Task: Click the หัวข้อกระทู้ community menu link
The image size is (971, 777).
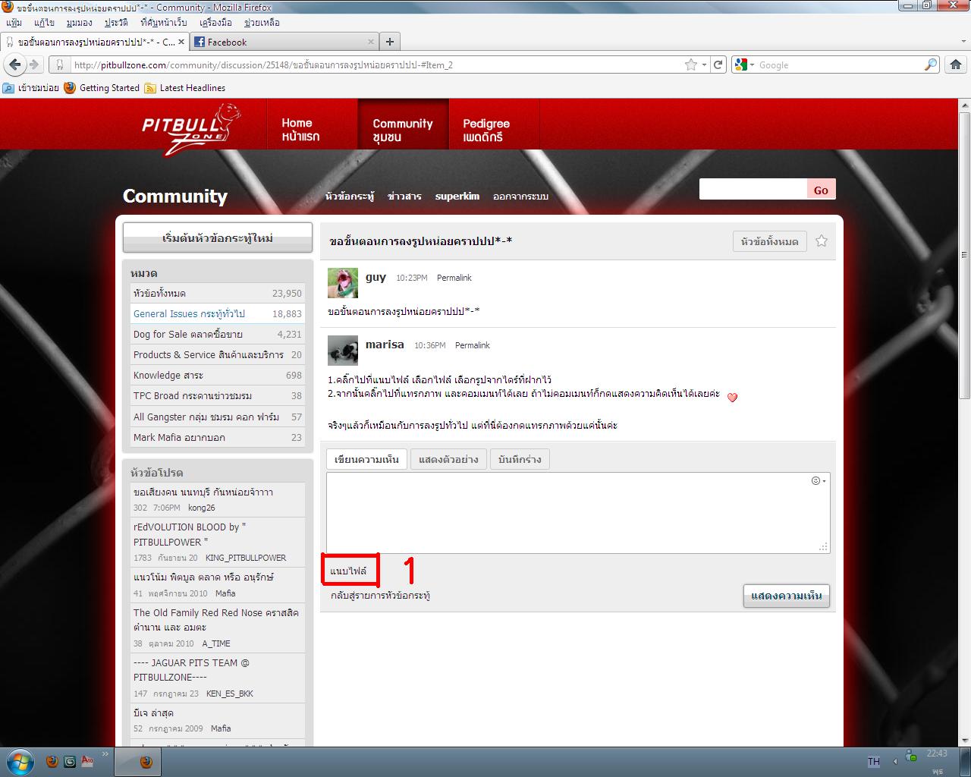Action: point(350,196)
